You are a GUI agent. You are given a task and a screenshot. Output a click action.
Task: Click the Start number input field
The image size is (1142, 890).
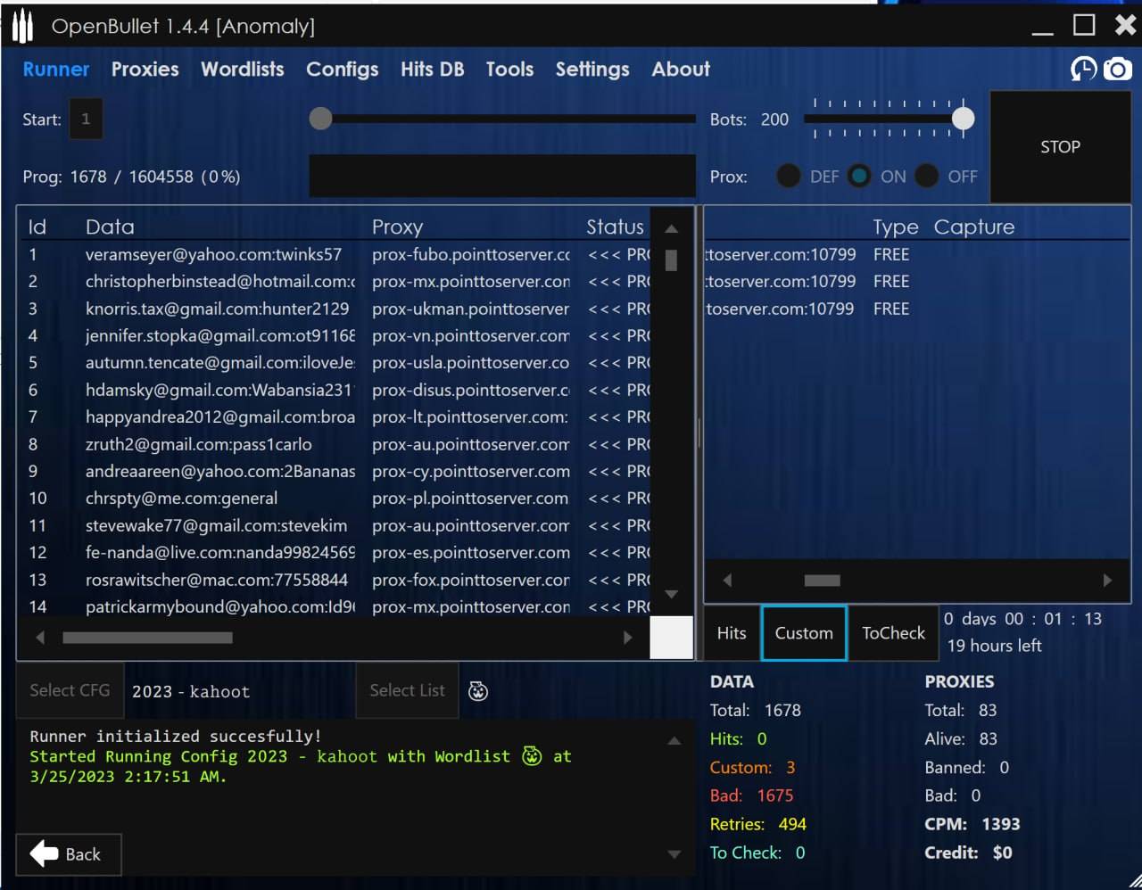(x=86, y=119)
